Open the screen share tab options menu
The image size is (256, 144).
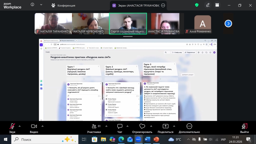tap(163, 5)
